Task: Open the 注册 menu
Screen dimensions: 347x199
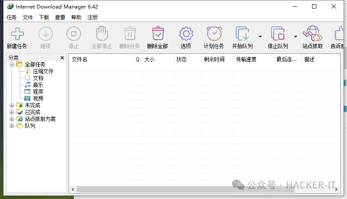Action: pyautogui.click(x=92, y=17)
